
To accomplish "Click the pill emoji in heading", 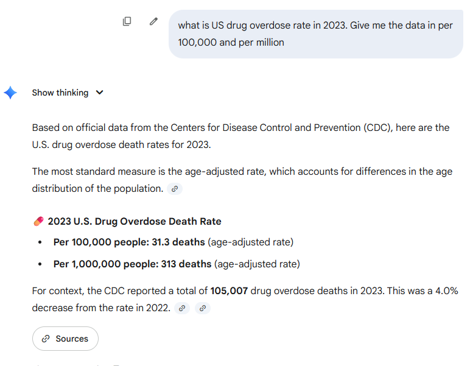I will tap(38, 222).
